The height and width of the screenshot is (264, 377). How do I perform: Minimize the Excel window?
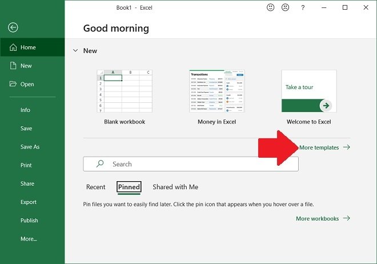(x=324, y=7)
